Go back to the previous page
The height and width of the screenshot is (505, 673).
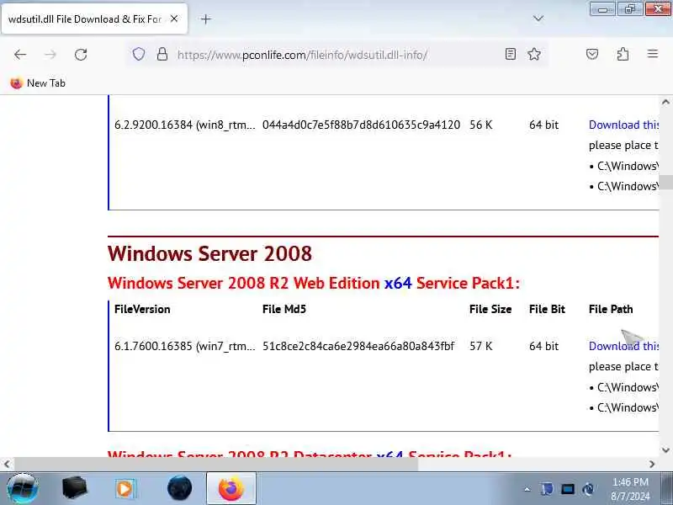[x=20, y=55]
